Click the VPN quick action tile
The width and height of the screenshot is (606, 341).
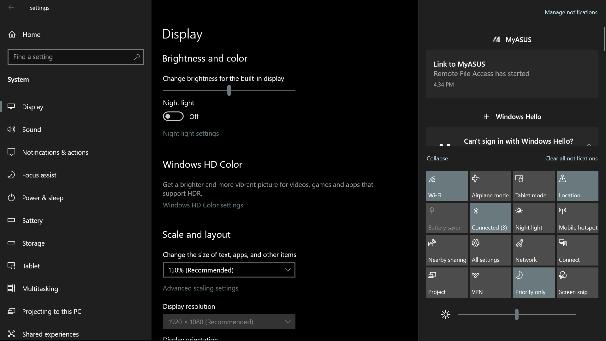(490, 283)
